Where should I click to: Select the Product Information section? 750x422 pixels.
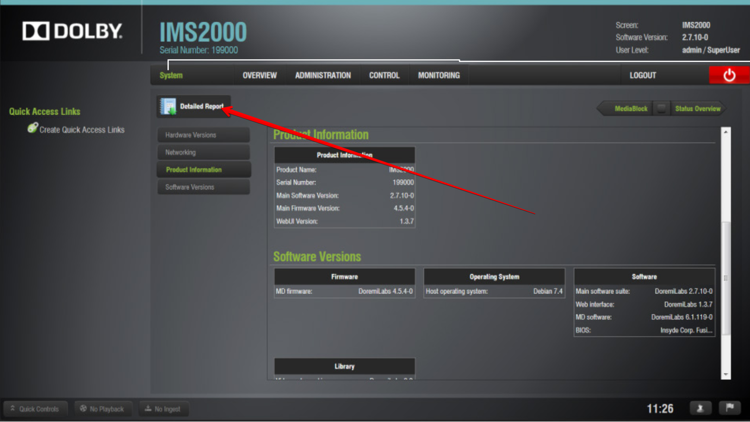(x=204, y=170)
